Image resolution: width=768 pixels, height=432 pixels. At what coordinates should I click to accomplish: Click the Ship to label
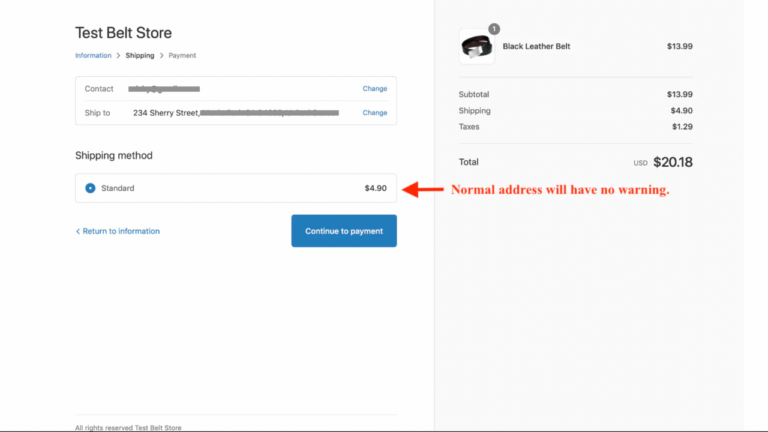coord(97,113)
